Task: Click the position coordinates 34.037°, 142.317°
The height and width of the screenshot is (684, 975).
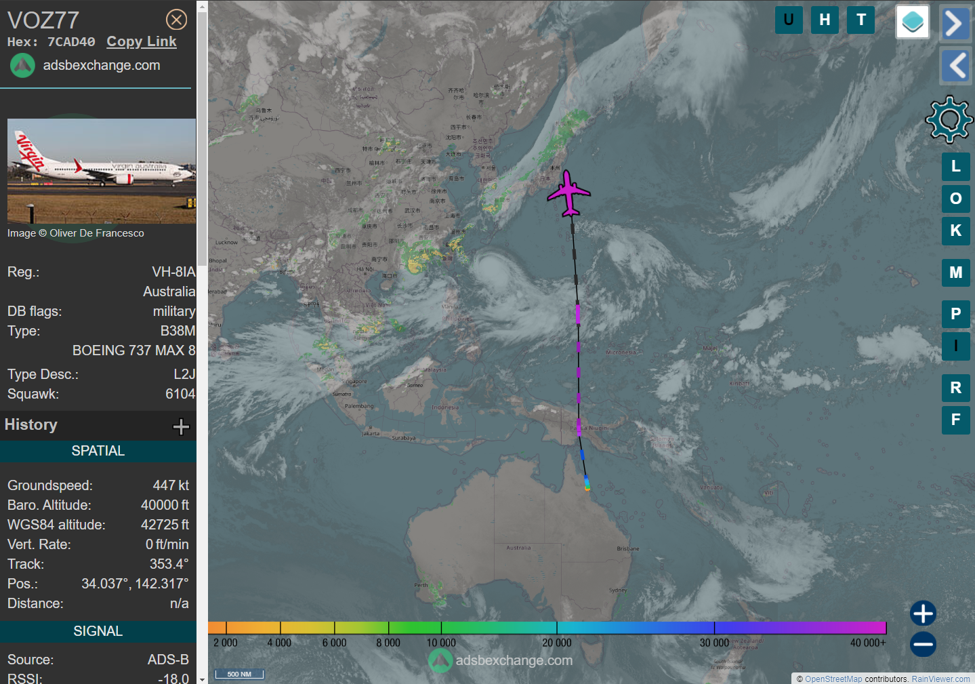Action: point(135,584)
